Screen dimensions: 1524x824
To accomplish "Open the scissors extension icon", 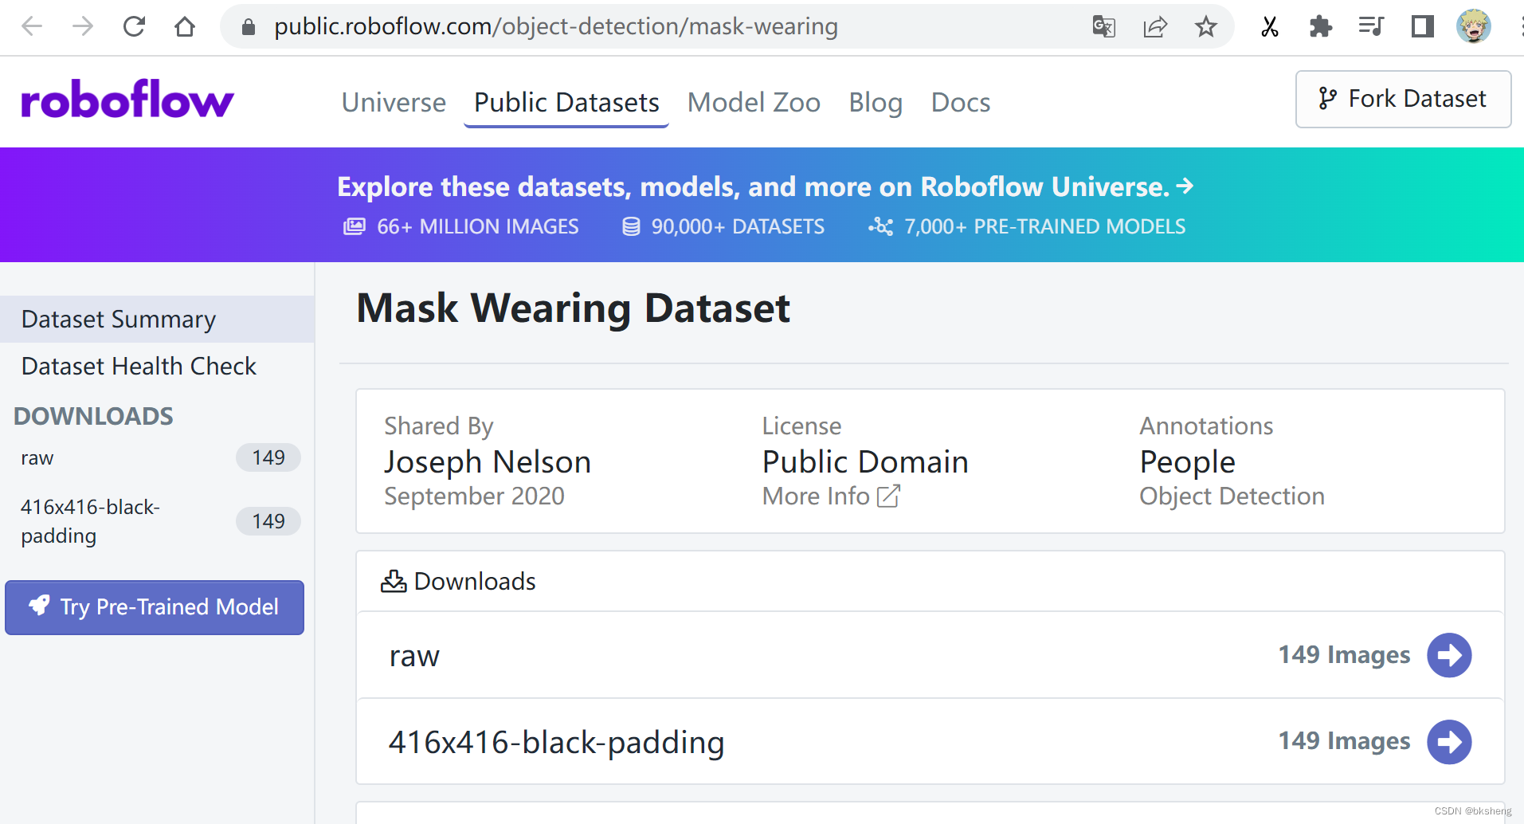I will coord(1270,27).
